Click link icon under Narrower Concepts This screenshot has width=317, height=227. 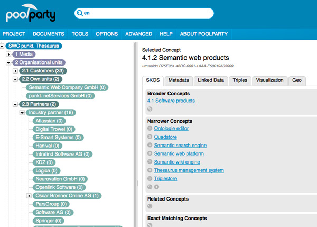coord(150,187)
